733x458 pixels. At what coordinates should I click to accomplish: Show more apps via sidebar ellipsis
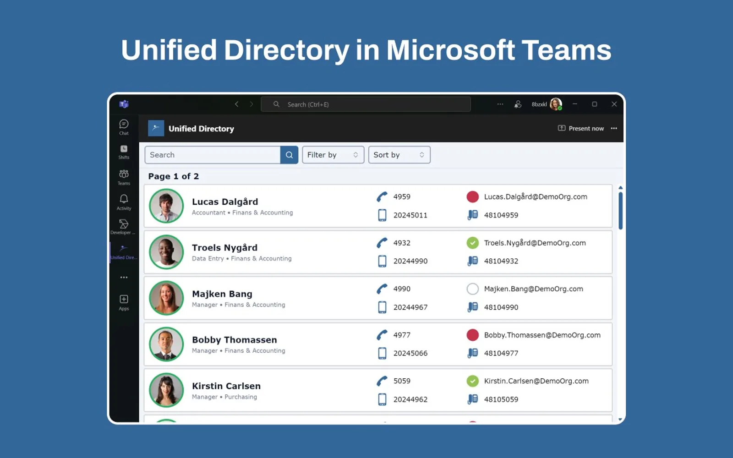coord(124,278)
